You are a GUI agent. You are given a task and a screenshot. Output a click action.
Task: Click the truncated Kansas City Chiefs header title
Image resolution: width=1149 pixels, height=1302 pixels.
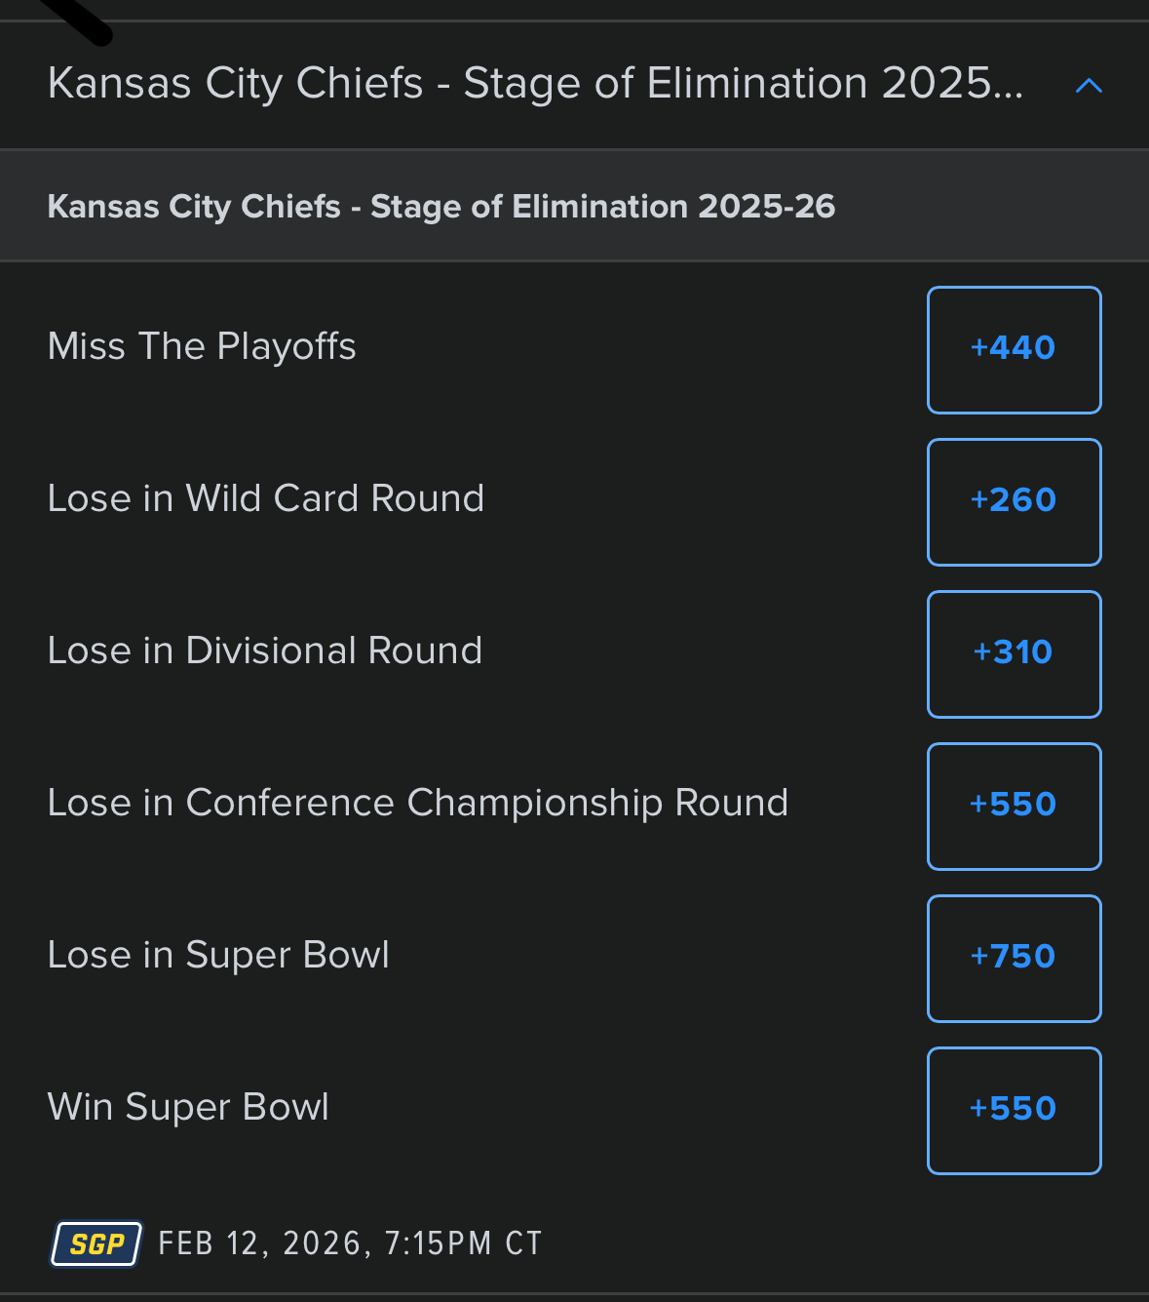coord(535,84)
